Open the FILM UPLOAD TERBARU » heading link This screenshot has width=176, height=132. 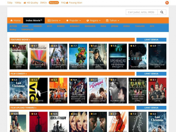[x=23, y=108]
